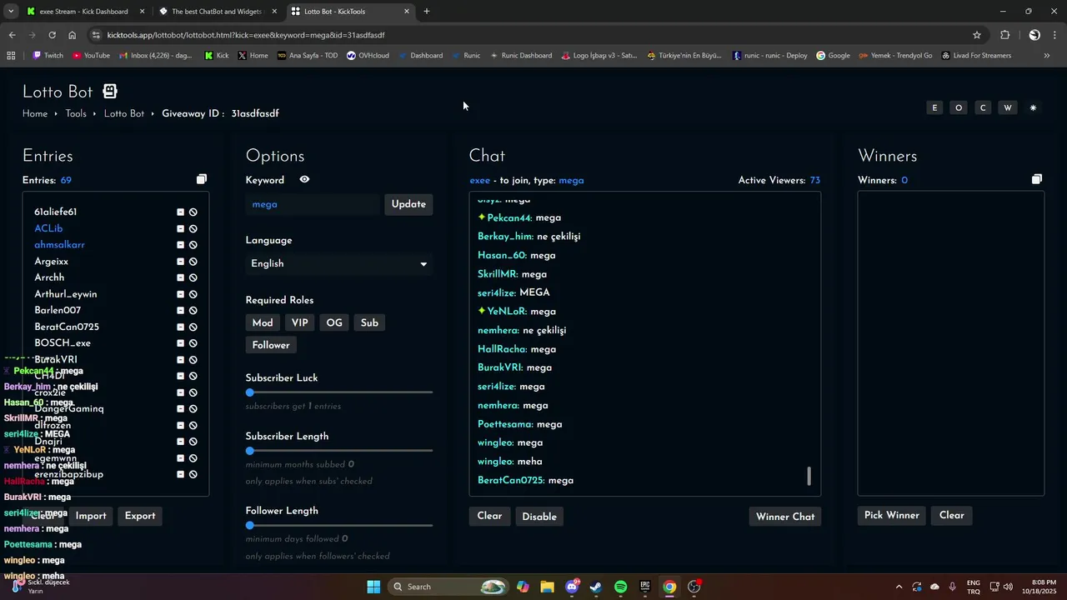Toggle the Follower required role

pos(271,345)
